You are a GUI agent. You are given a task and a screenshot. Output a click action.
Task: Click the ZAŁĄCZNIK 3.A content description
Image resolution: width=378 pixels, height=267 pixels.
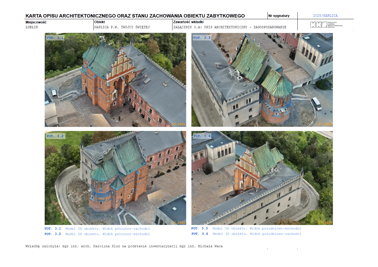230,27
